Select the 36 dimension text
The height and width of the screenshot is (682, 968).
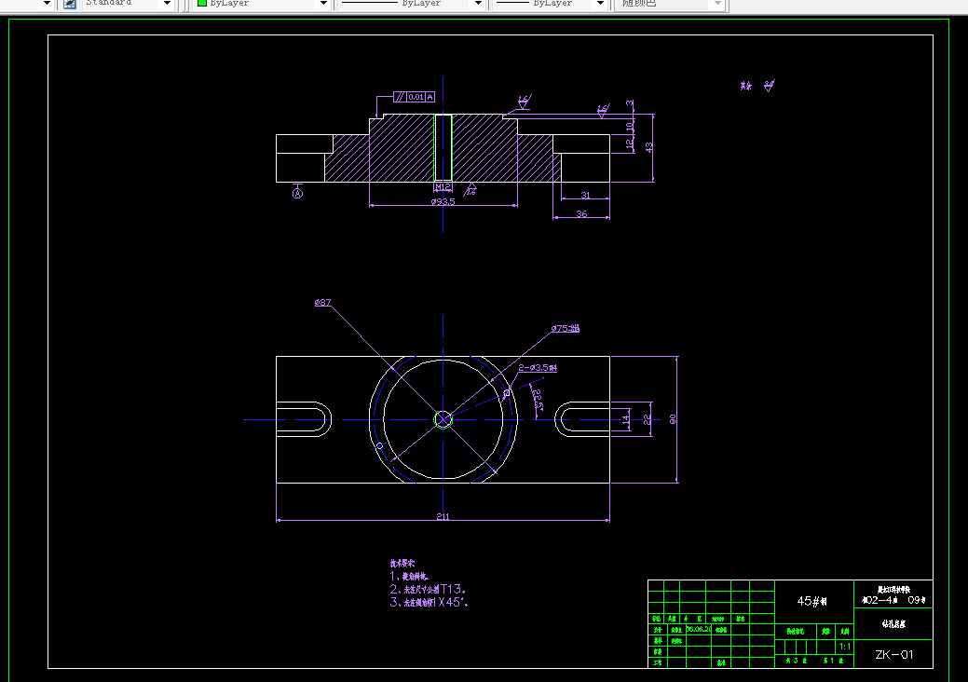pyautogui.click(x=581, y=213)
